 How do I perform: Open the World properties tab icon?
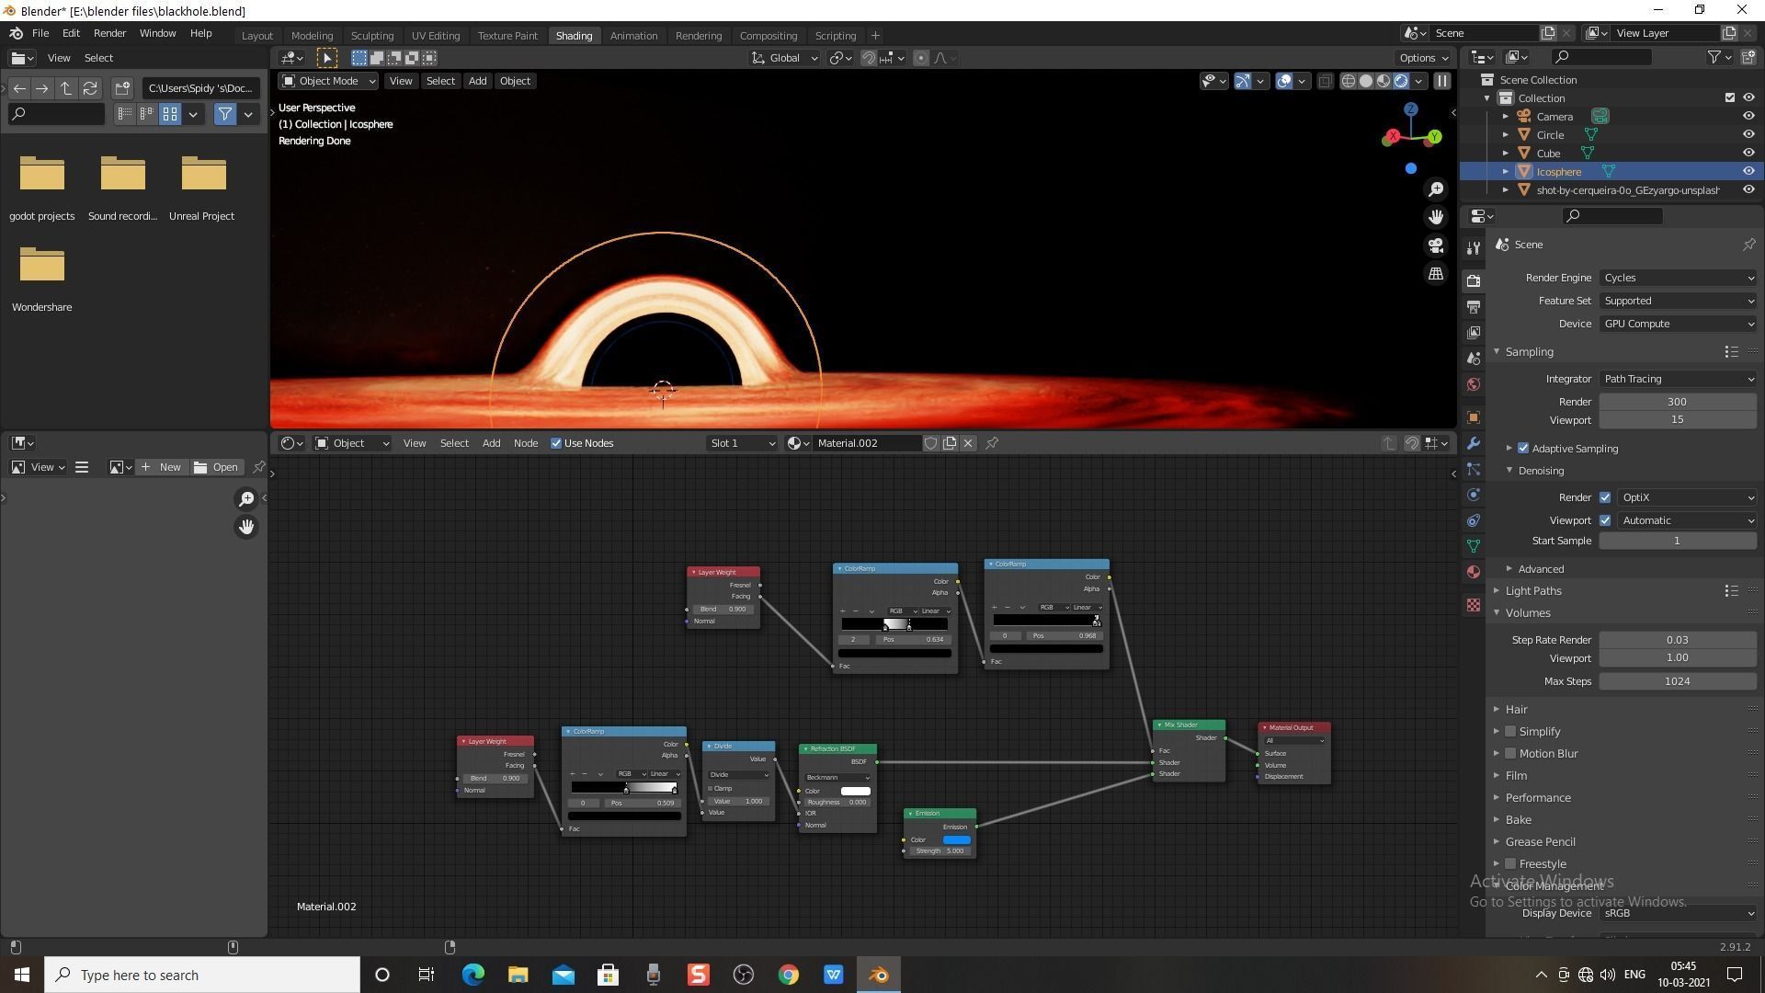pyautogui.click(x=1474, y=384)
